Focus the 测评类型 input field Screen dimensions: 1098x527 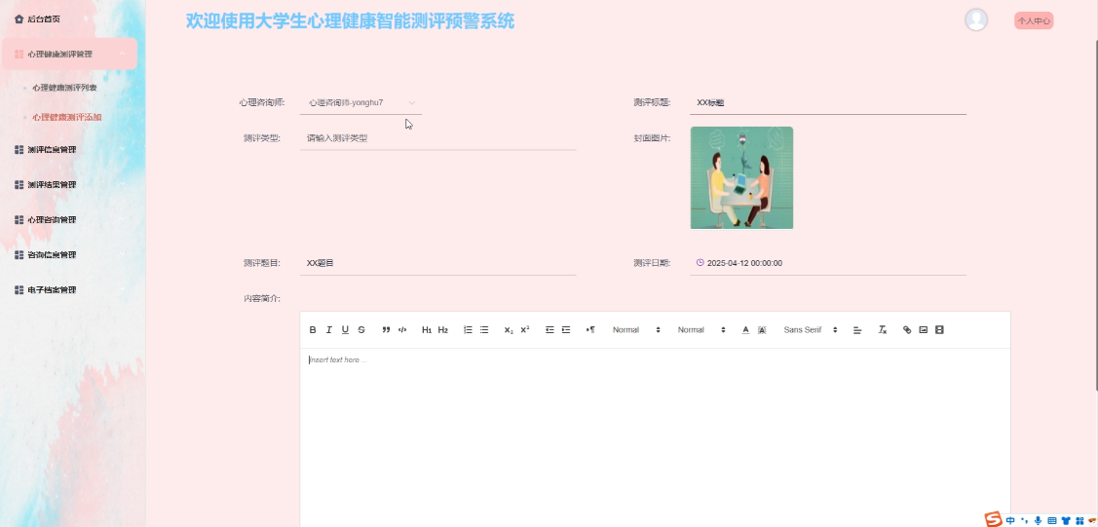437,138
